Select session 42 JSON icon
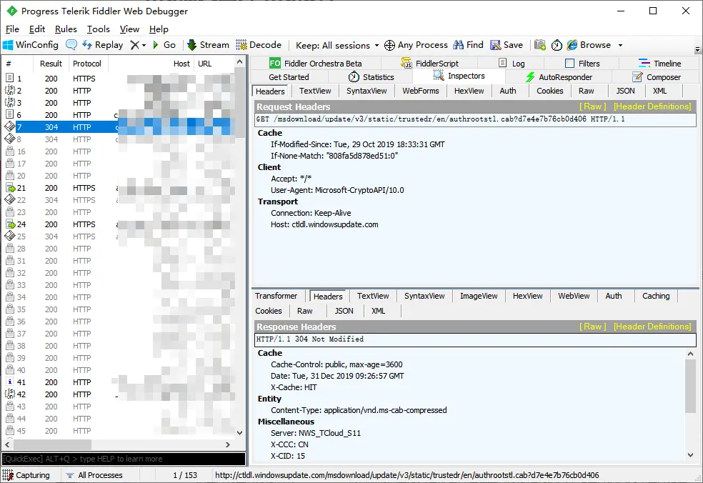The width and height of the screenshot is (703, 483). pos(10,394)
